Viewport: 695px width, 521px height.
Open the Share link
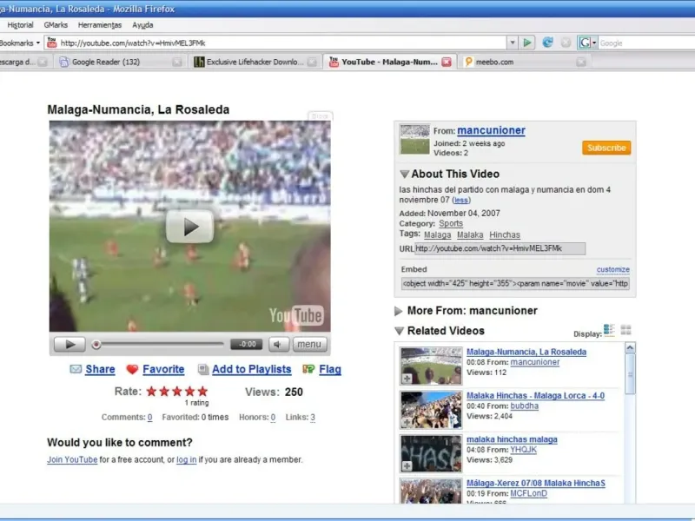coord(100,369)
